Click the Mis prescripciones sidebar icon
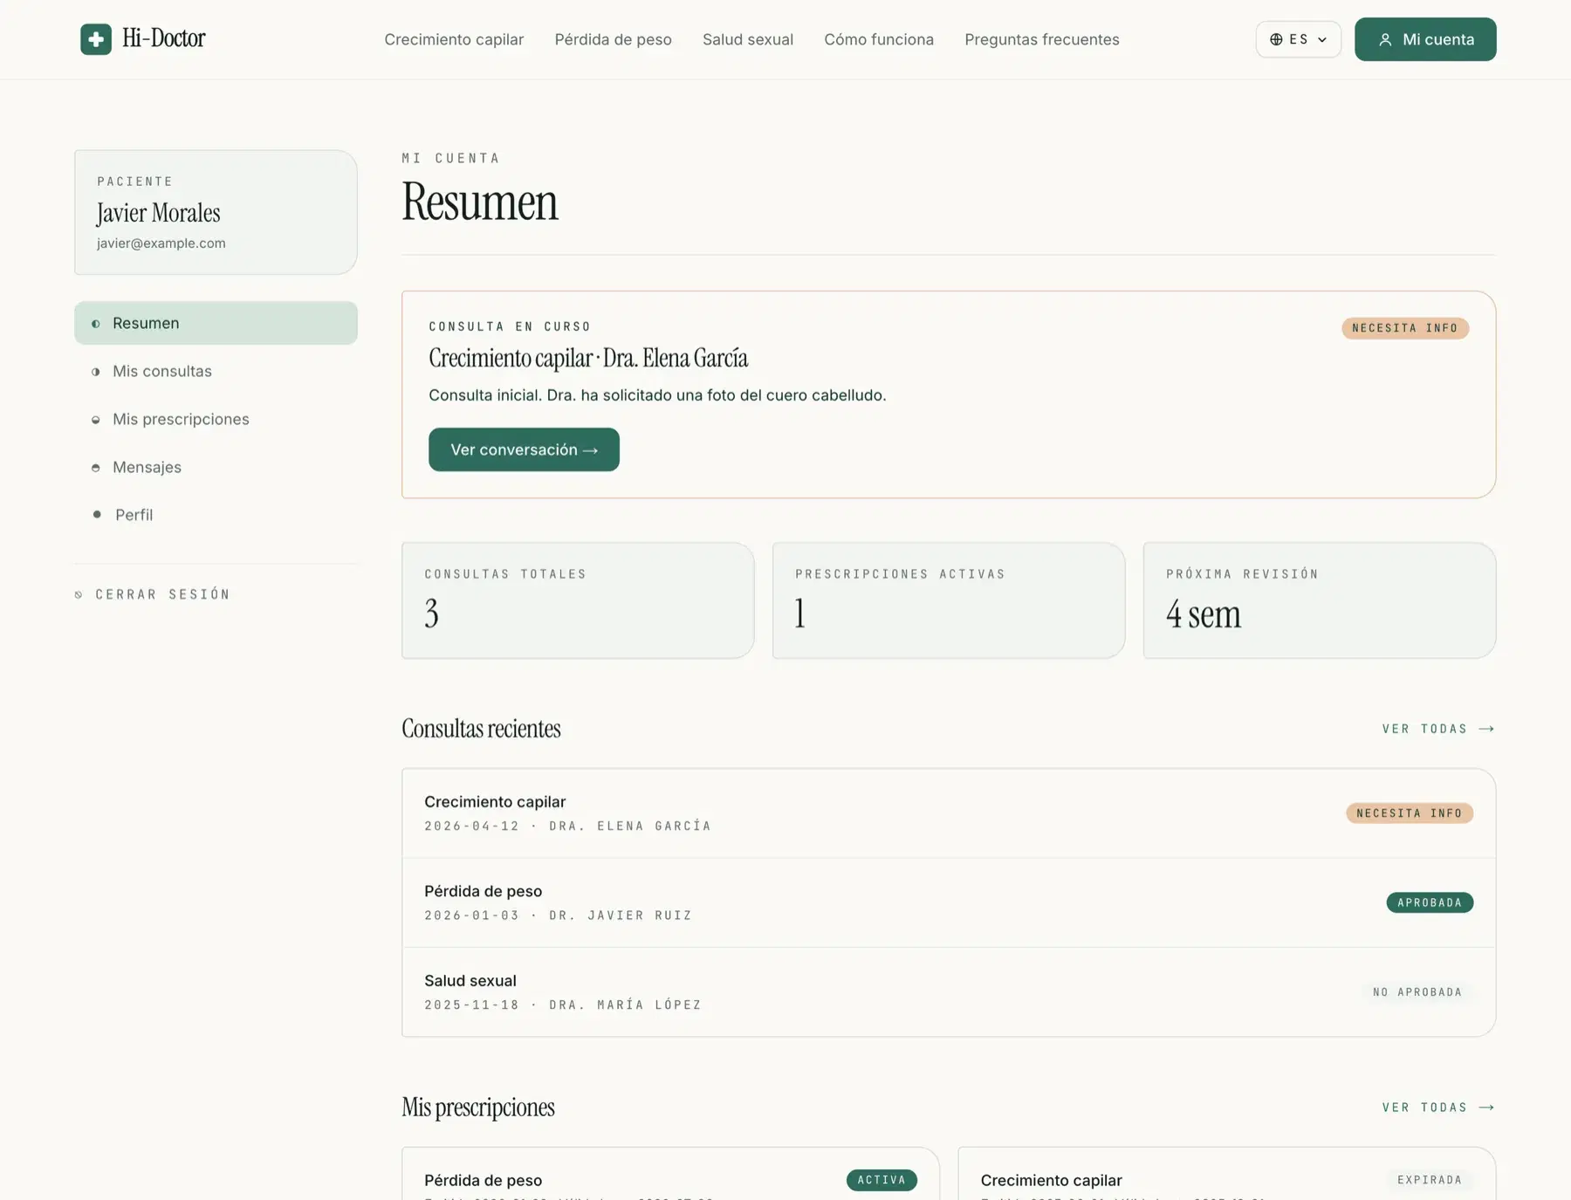The width and height of the screenshot is (1571, 1200). tap(96, 419)
